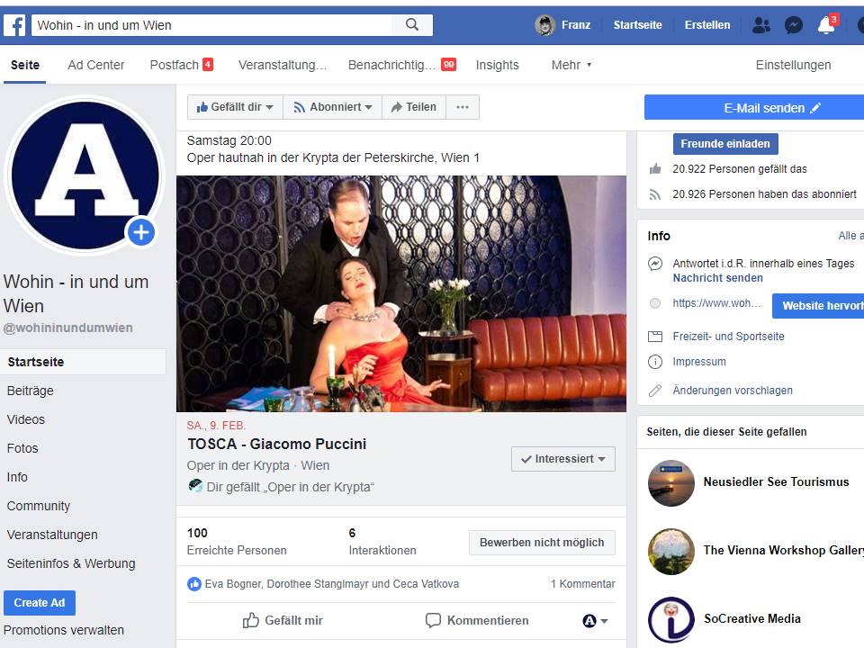This screenshot has height=648, width=864.
Task: Select Veranstaltungen in left sidebar
Action: [x=52, y=535]
